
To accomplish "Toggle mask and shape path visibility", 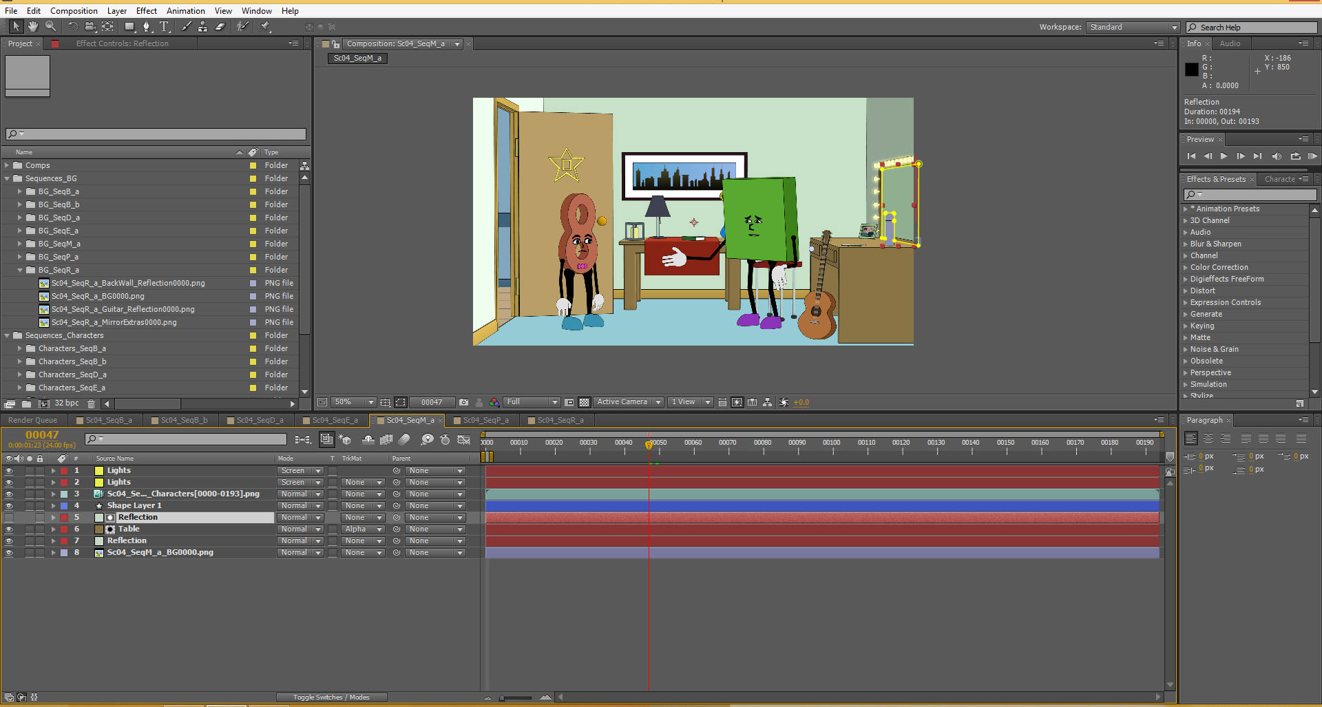I will coord(401,402).
